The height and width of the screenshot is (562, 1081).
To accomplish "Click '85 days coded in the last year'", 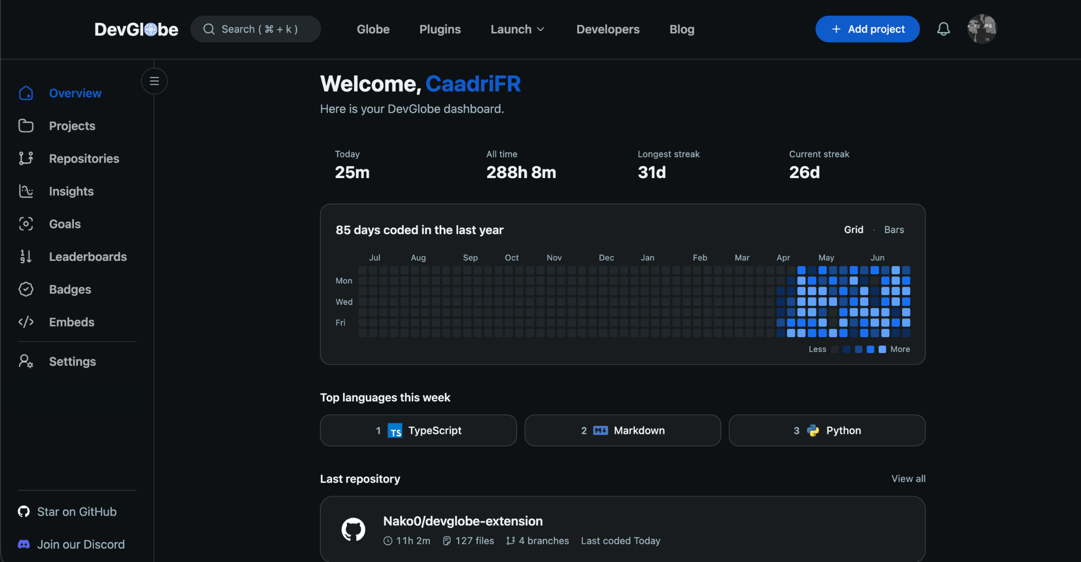I will tap(420, 230).
